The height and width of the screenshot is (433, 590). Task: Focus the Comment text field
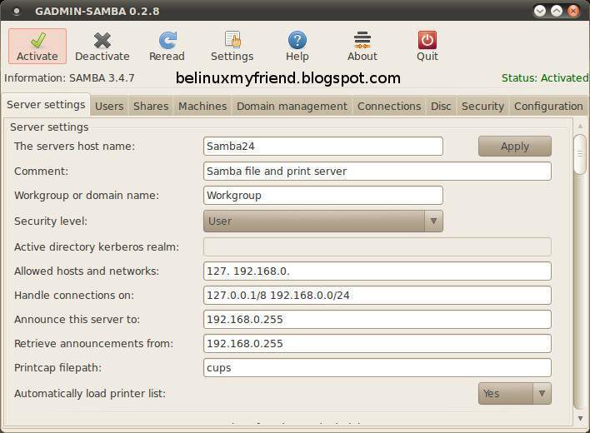(x=377, y=171)
